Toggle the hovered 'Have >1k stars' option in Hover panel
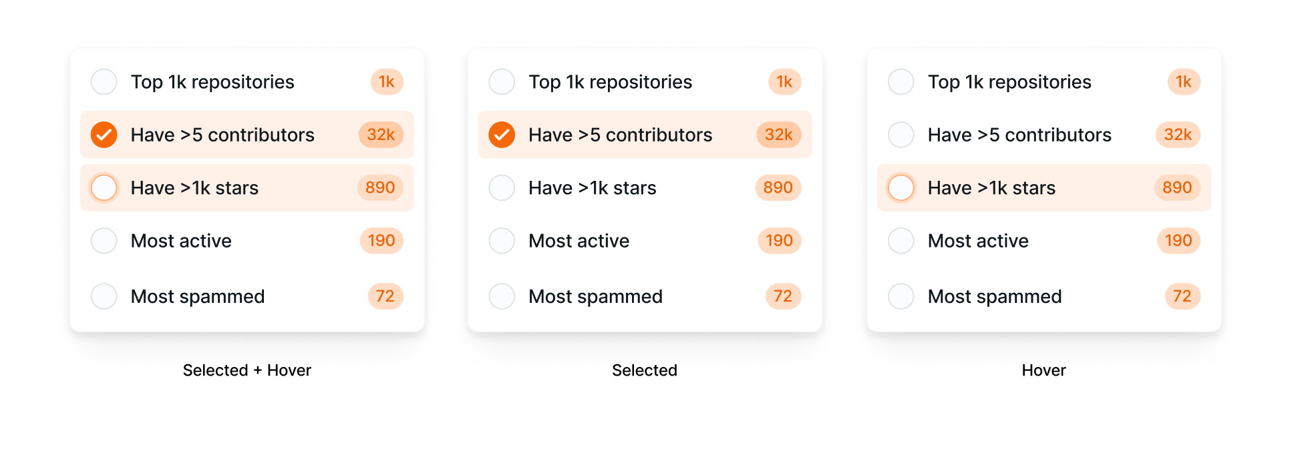Viewport: 1300px width, 453px height. click(x=901, y=187)
